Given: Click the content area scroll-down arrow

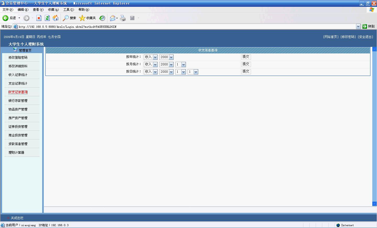Looking at the screenshot, I should [374, 204].
